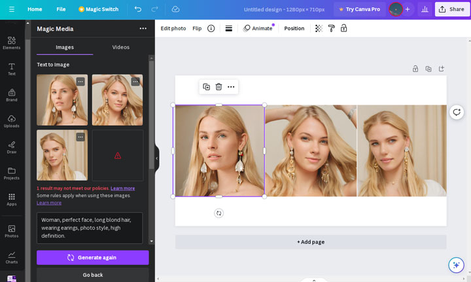This screenshot has height=282, width=471.
Task: Open the Draw tool in sidebar
Action: (12, 147)
